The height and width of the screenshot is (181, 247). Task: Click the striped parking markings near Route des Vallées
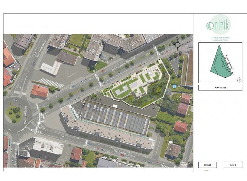point(51,82)
